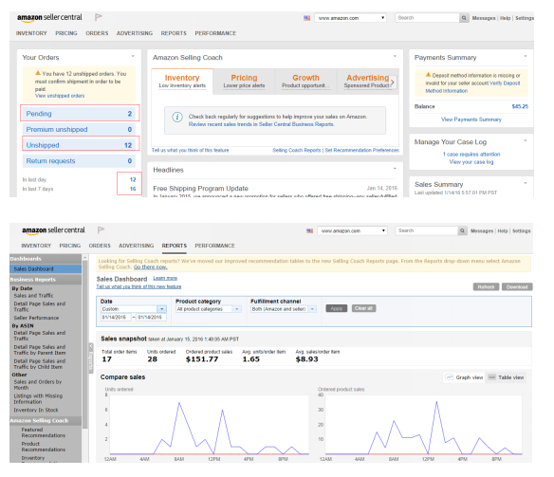554x477 pixels.
Task: Open the ADVERTISING menu on the Sales Dashboard page
Action: point(136,246)
